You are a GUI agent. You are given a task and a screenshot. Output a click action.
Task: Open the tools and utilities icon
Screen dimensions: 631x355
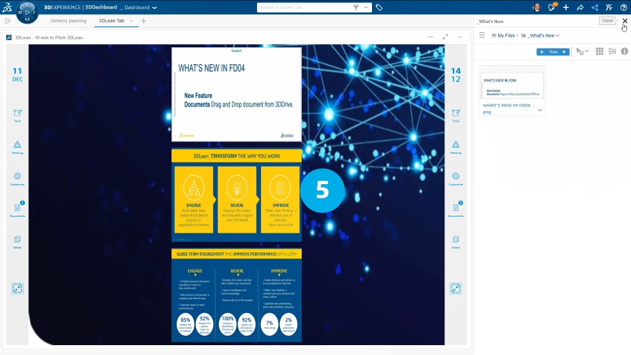point(609,7)
